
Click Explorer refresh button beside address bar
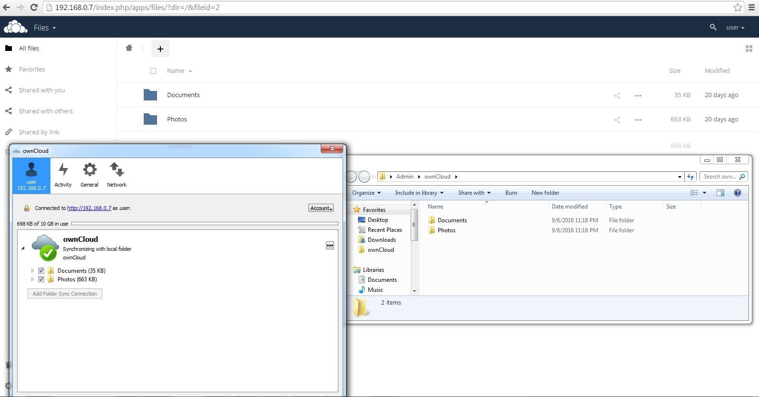pos(691,177)
